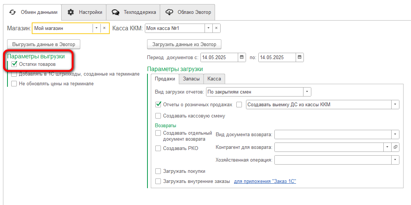Click the cloud icon on Облако Эвотор tab
Viewport: 411px width, 205px height.
point(170,12)
